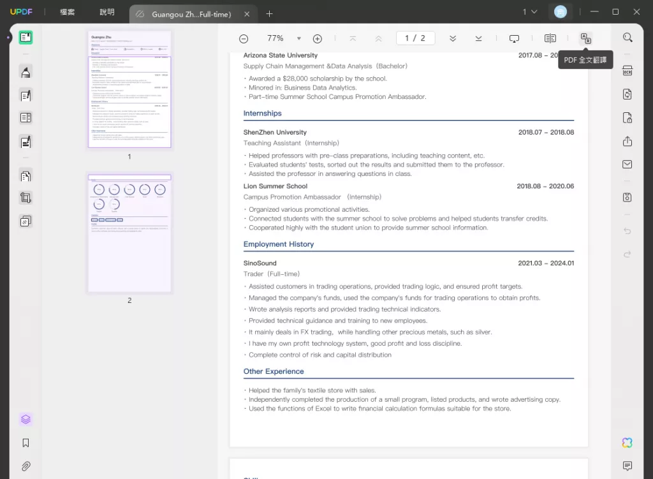Jump to the last page

click(x=478, y=39)
